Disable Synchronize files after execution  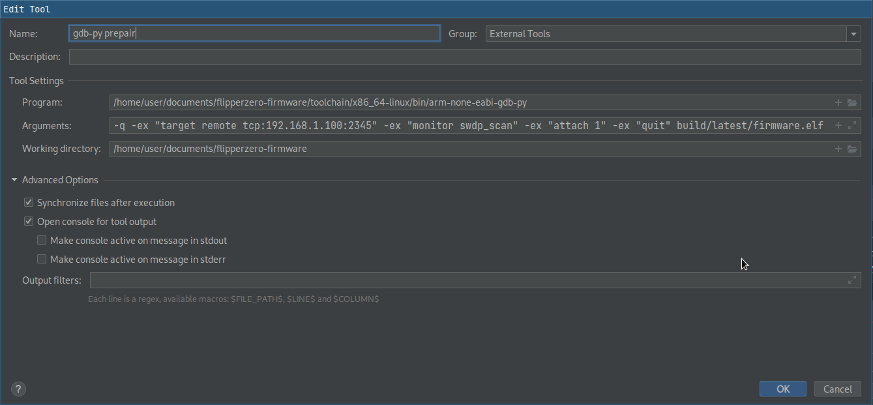[x=29, y=203]
